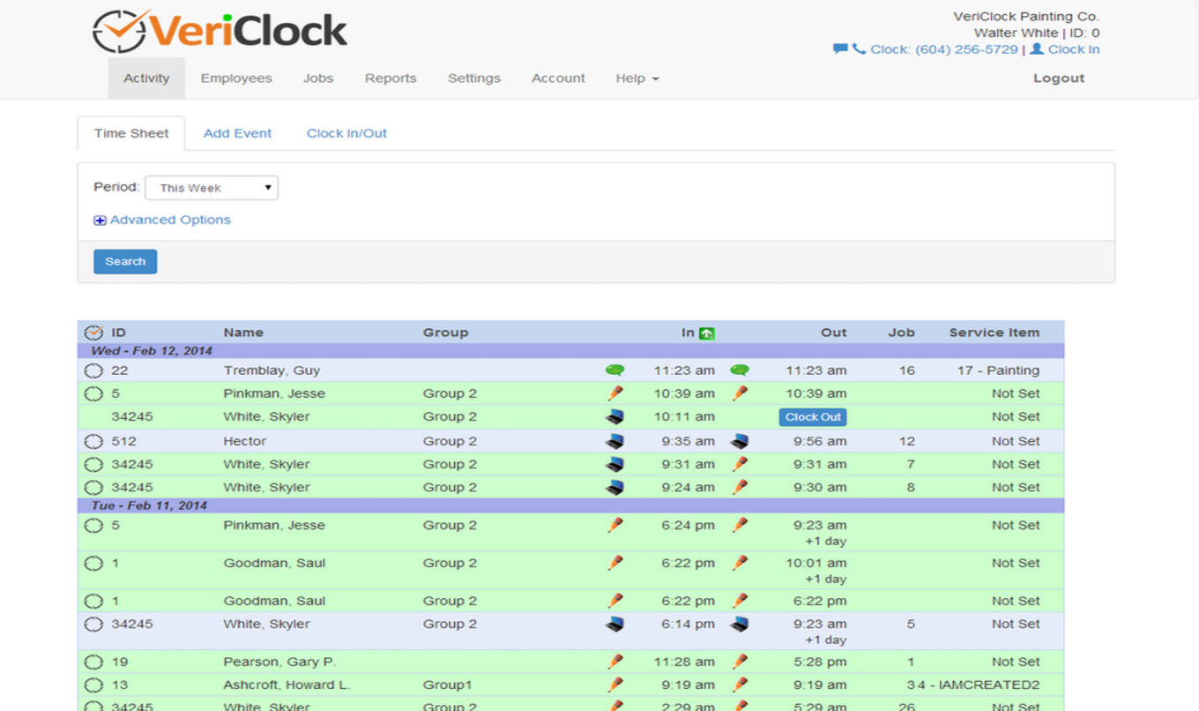This screenshot has width=1199, height=711.
Task: Click the blue computer icon on Hector's clock-in
Action: click(615, 440)
